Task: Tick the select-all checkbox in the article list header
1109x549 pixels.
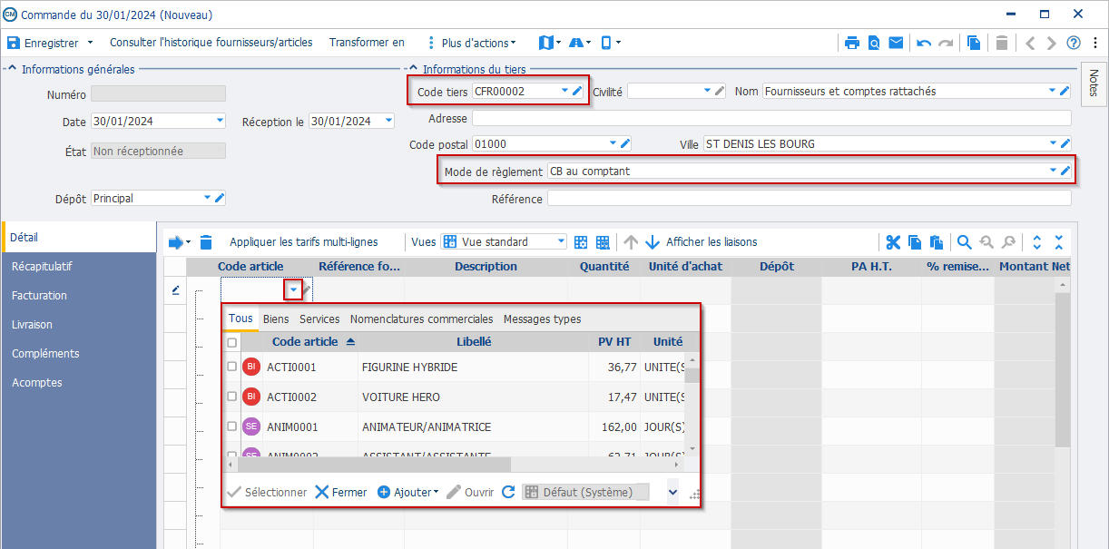Action: (232, 343)
